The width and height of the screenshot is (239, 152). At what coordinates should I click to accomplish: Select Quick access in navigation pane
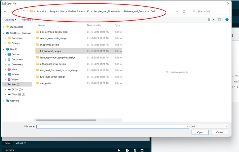16,27
